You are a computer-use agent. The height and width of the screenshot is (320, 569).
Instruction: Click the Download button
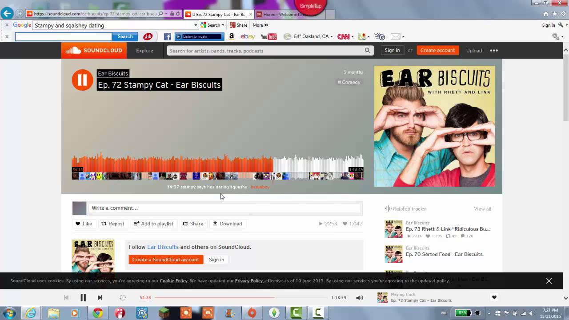tap(227, 224)
